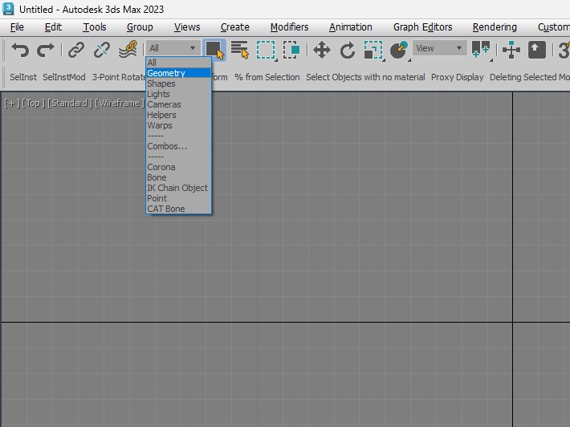Open the Graph Editors menu
Image resolution: width=570 pixels, height=427 pixels.
(x=422, y=27)
